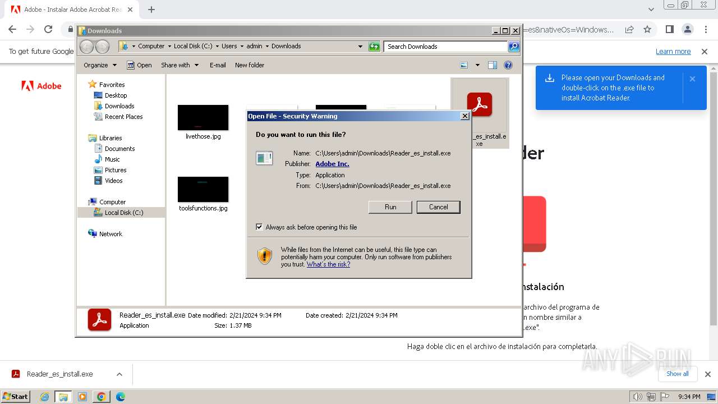
Task: Click the Search Downloads field
Action: [x=446, y=47]
